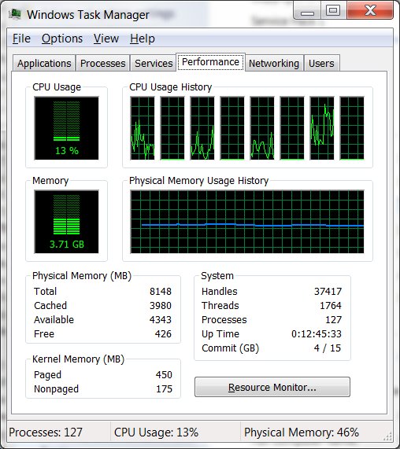Open the View menu
The width and height of the screenshot is (400, 449).
tap(106, 39)
